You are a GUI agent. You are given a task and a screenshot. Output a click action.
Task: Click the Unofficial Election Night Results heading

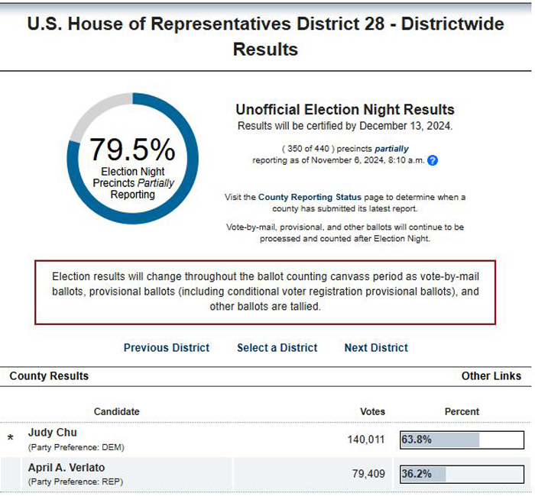[345, 110]
